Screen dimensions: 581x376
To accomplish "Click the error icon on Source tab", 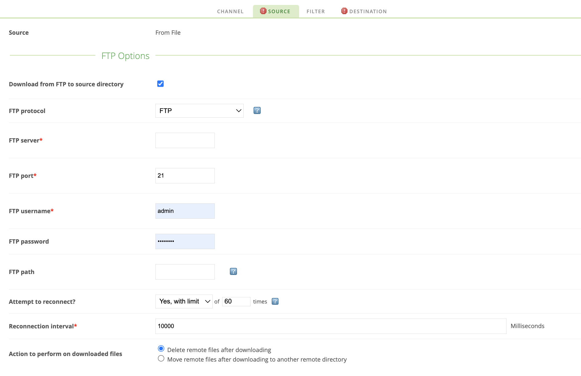I will (263, 11).
